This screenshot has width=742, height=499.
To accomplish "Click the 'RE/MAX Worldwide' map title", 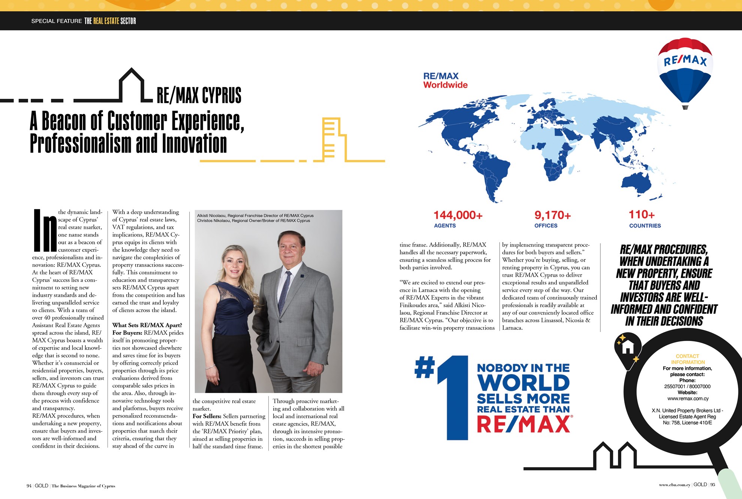I will (445, 80).
